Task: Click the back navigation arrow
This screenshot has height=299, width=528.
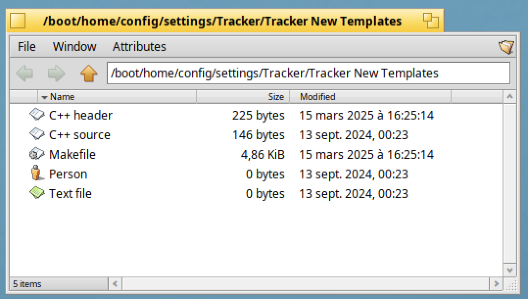Action: pyautogui.click(x=25, y=74)
